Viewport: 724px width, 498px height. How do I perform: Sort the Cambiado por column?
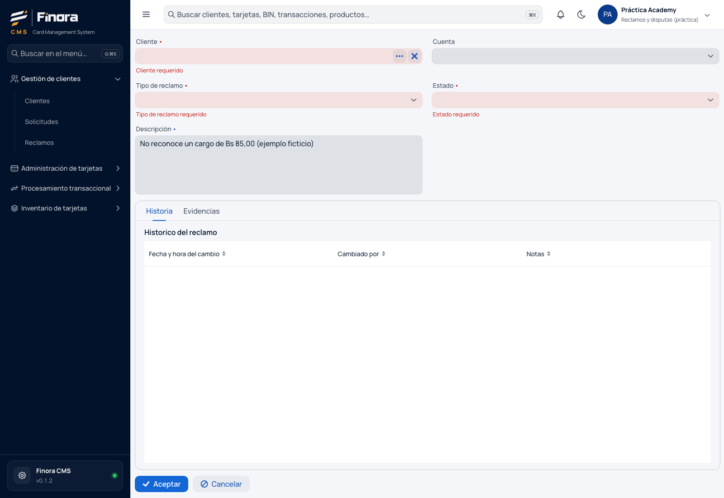coord(361,254)
